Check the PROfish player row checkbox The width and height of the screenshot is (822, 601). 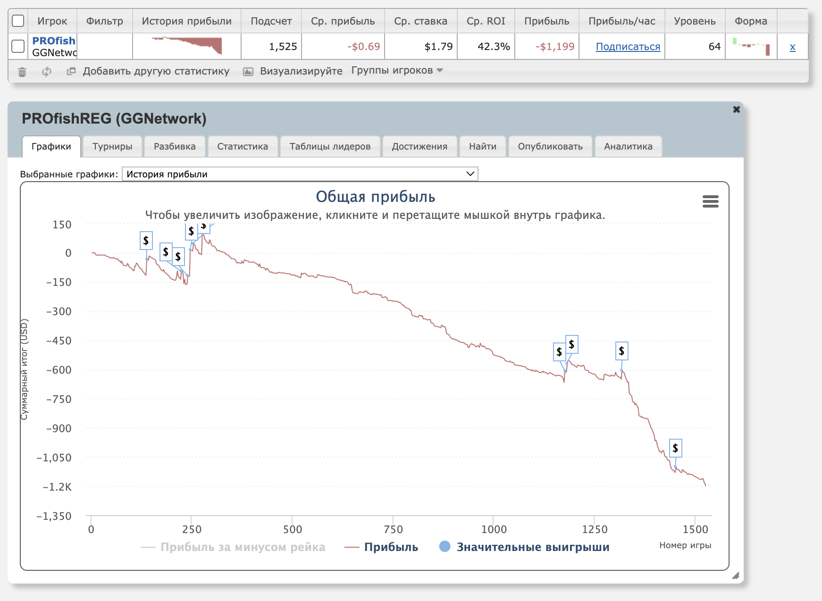(x=18, y=46)
